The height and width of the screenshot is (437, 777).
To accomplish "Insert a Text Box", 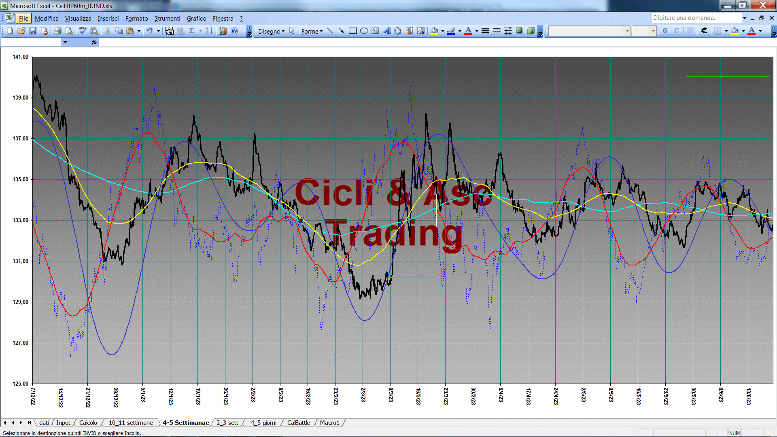I will [x=375, y=31].
